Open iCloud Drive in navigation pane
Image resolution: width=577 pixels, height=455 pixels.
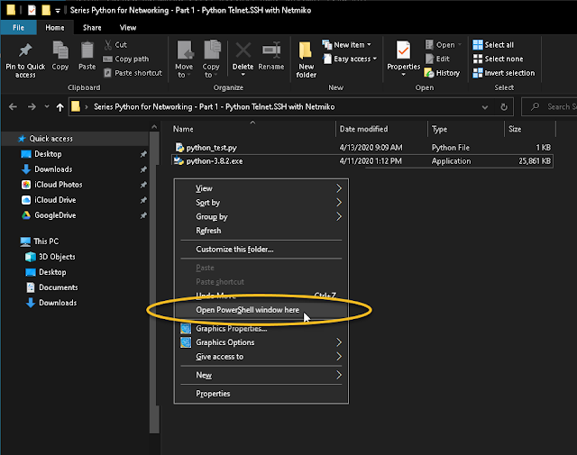pyautogui.click(x=55, y=200)
